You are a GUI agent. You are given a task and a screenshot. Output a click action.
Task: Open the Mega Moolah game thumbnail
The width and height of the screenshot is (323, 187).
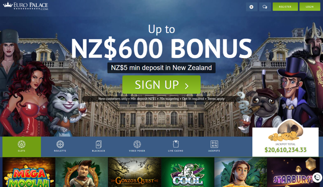[29, 172]
